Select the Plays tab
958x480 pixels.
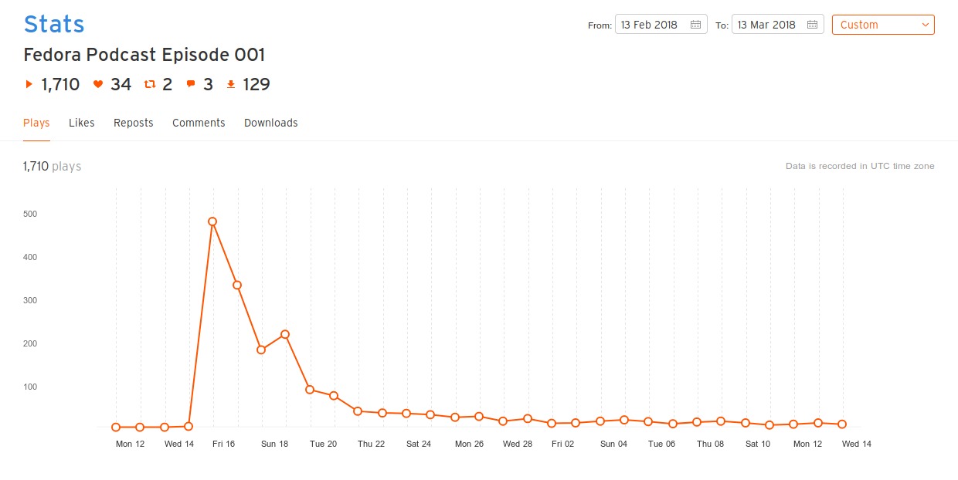coord(36,123)
